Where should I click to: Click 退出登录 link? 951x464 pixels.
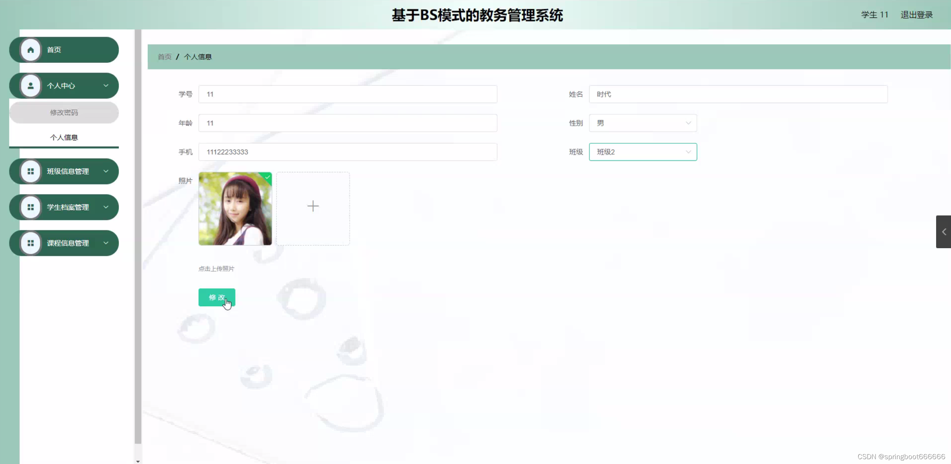pyautogui.click(x=916, y=15)
